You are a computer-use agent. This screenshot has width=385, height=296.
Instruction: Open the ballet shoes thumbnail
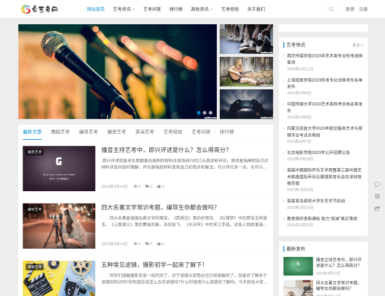point(246,39)
